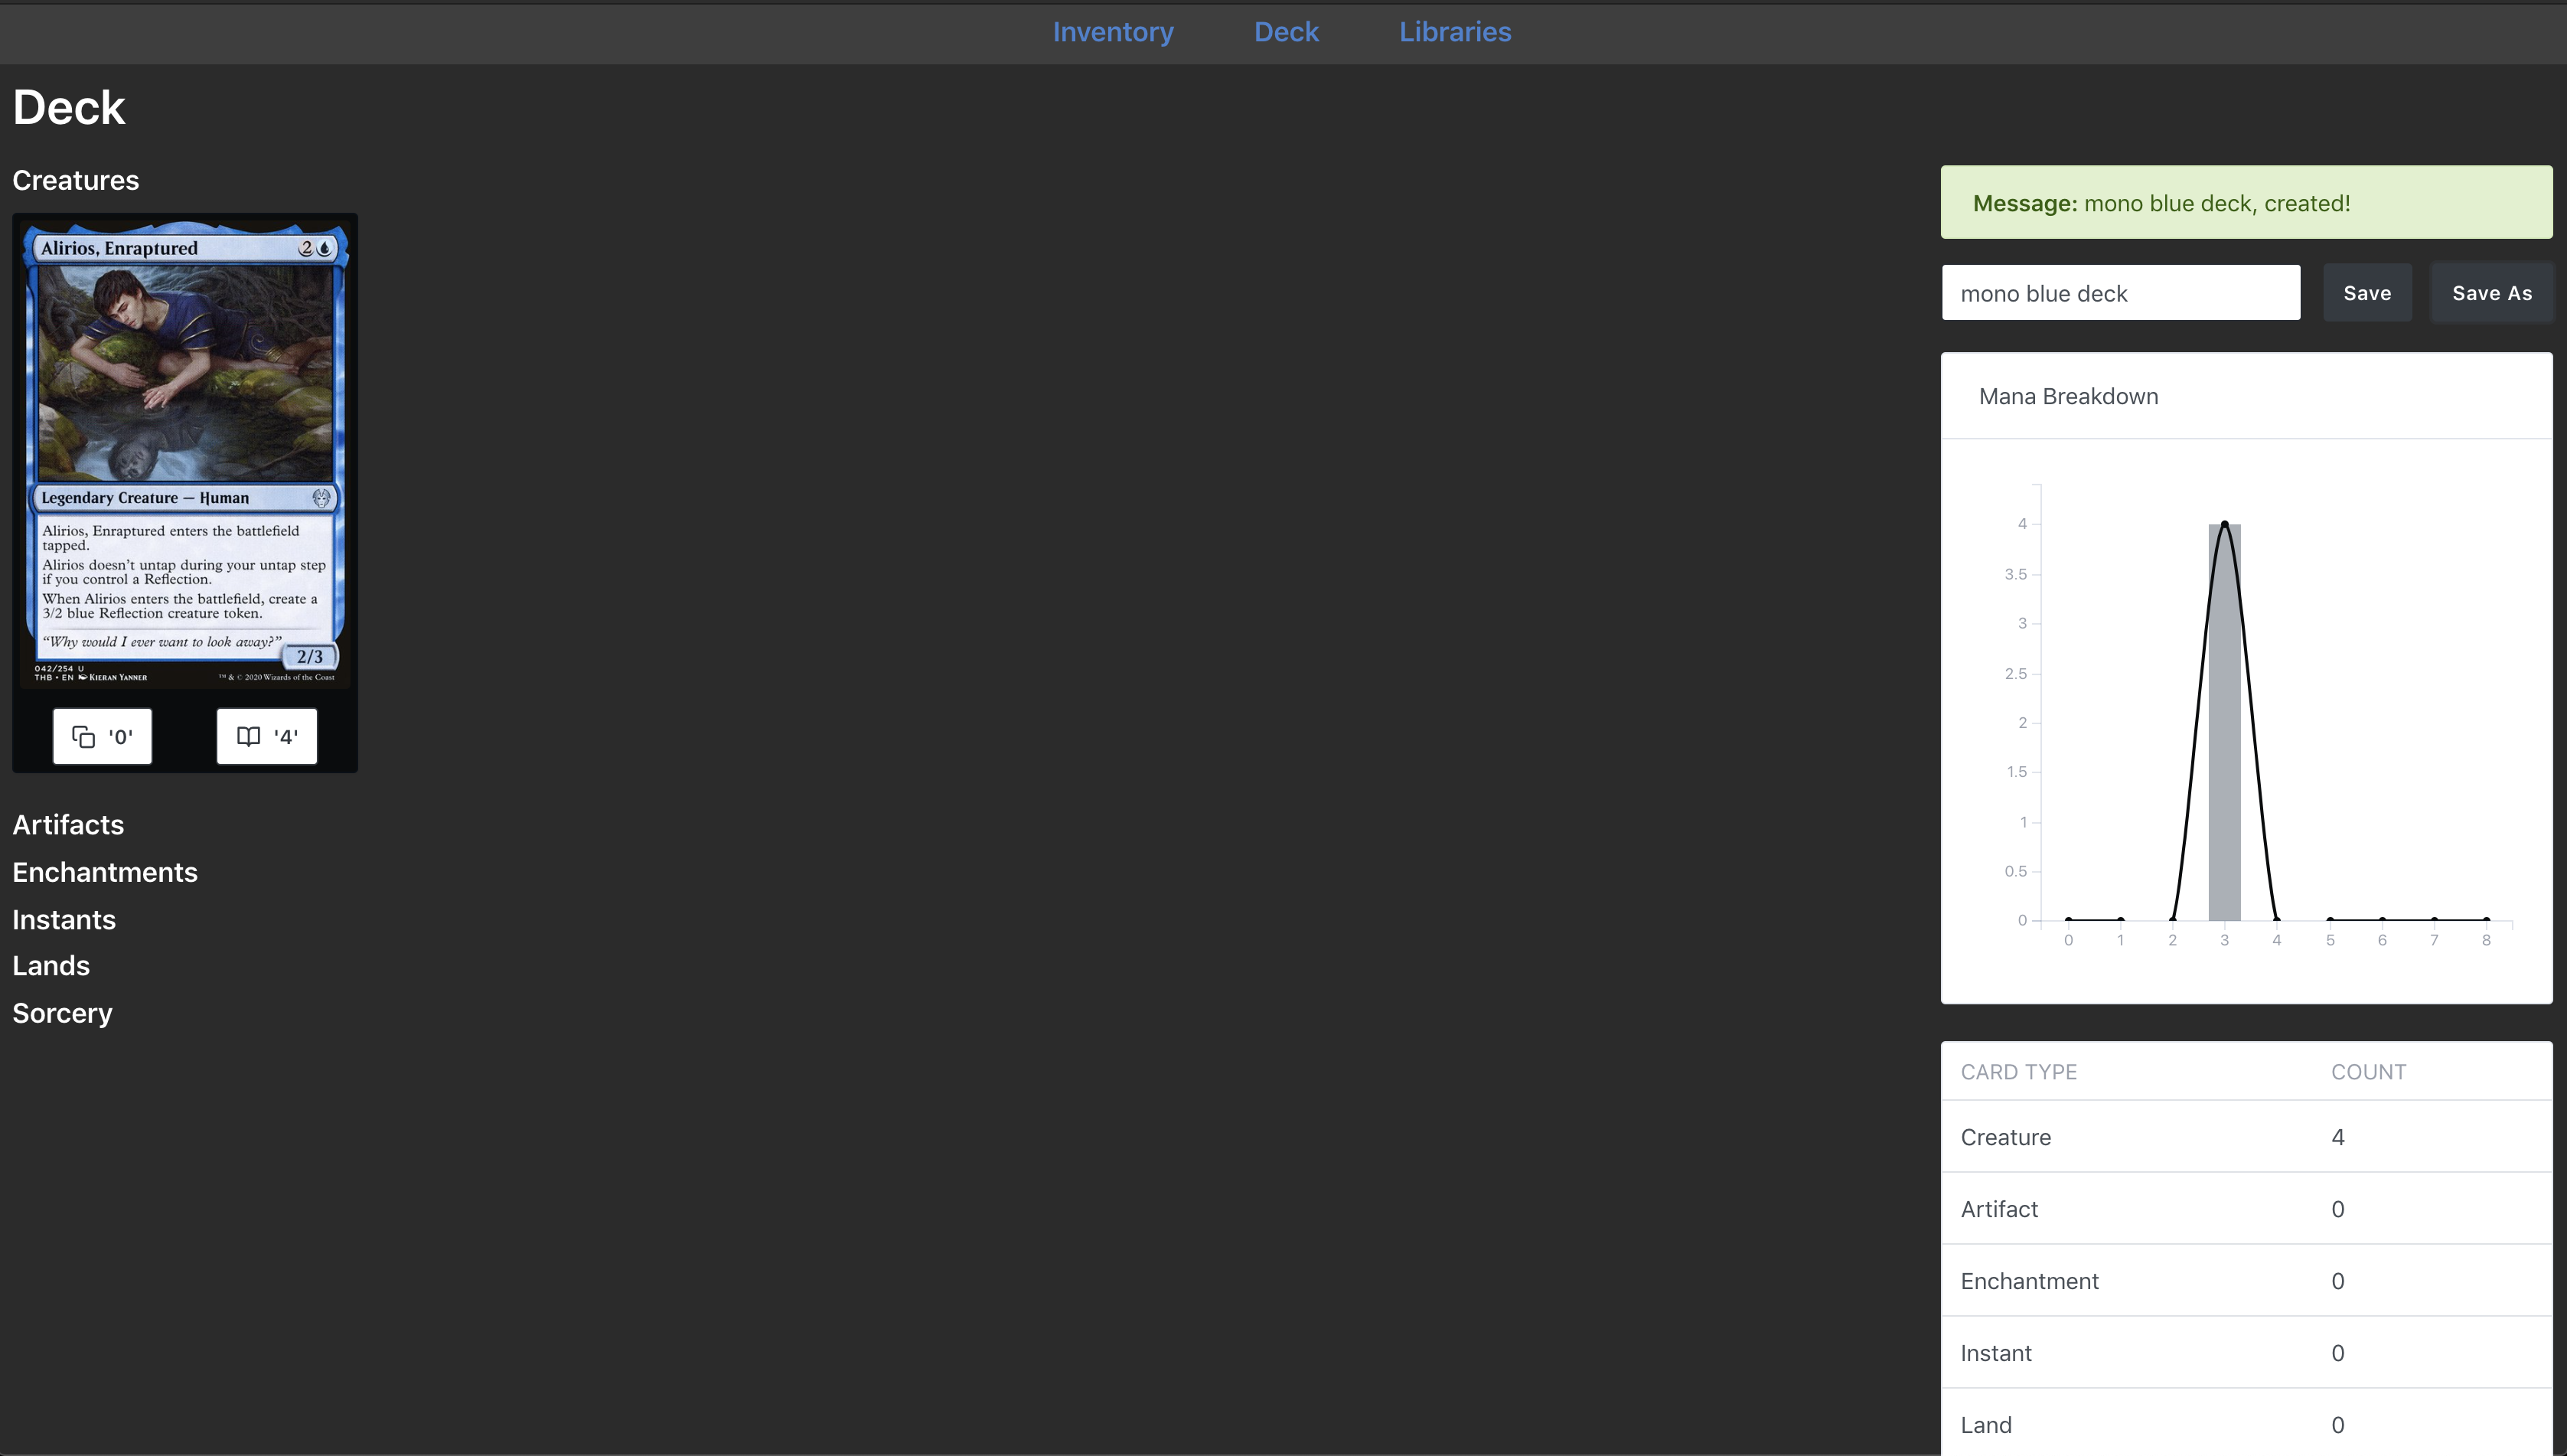Select the Creature row in count table
2567x1456 pixels.
2246,1137
